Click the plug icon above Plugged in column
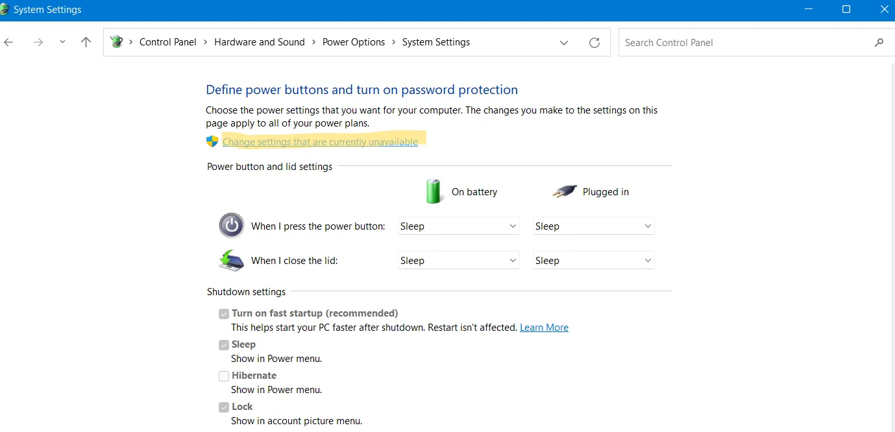This screenshot has width=895, height=432. (x=564, y=191)
